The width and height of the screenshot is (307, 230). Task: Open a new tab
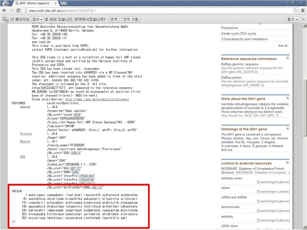point(63,3)
